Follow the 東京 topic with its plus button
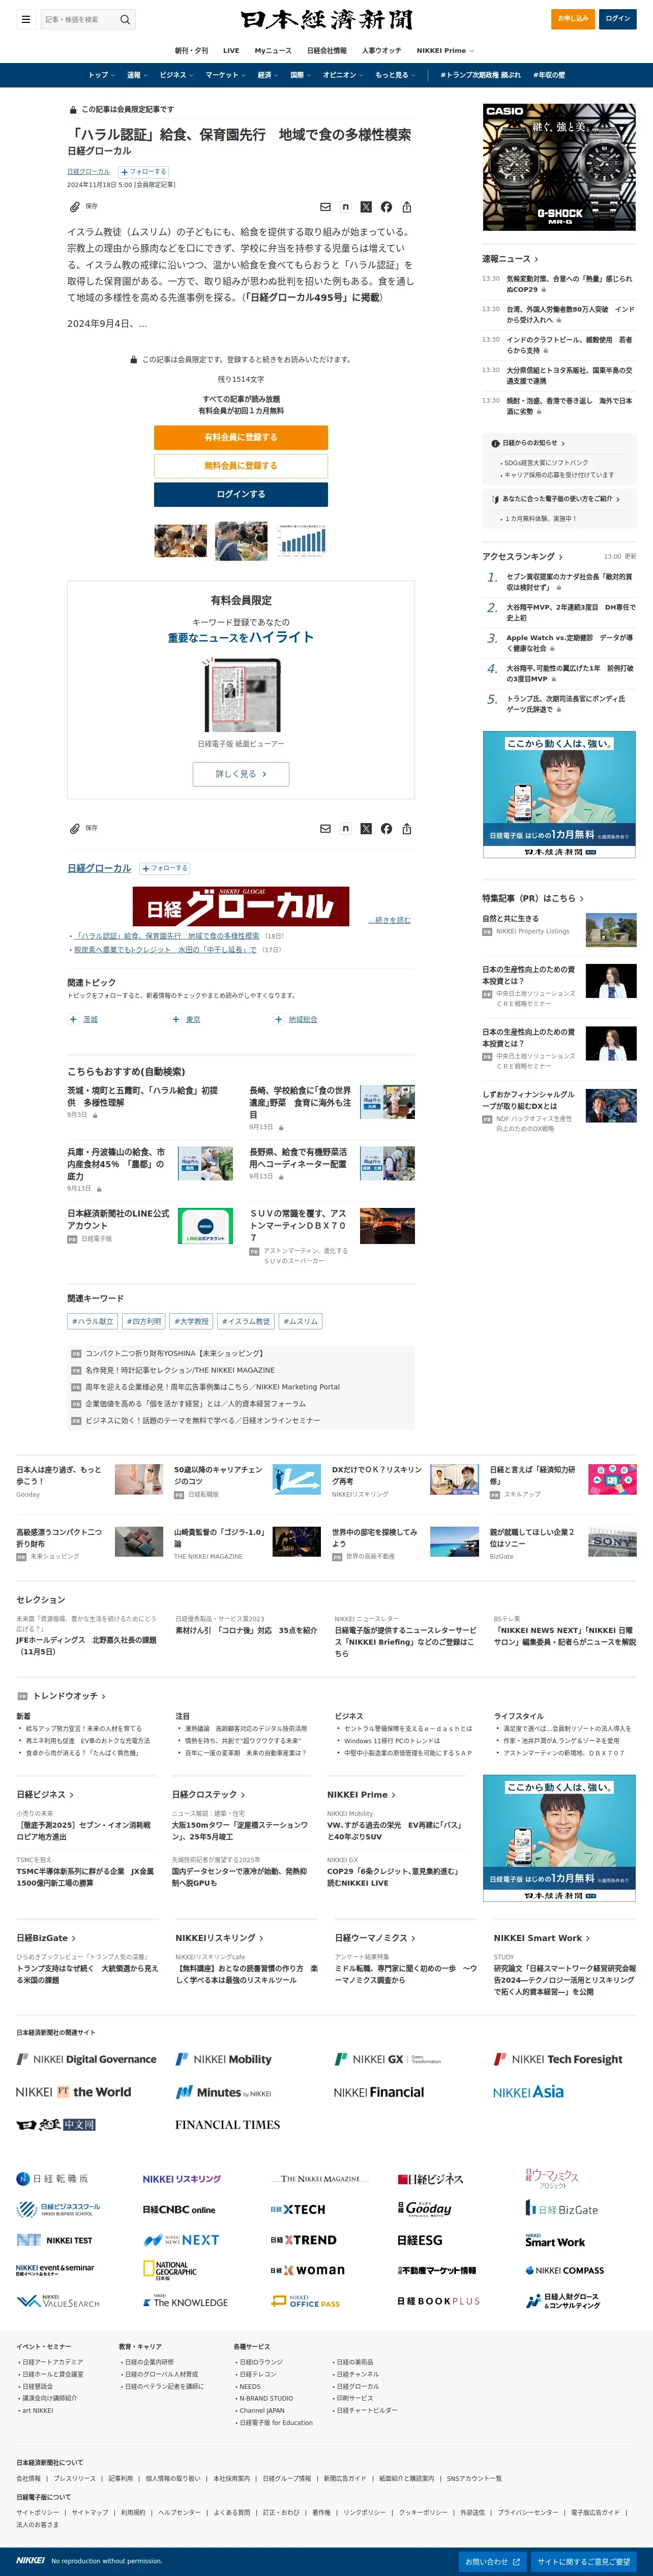Image resolution: width=653 pixels, height=2576 pixels. (176, 1019)
